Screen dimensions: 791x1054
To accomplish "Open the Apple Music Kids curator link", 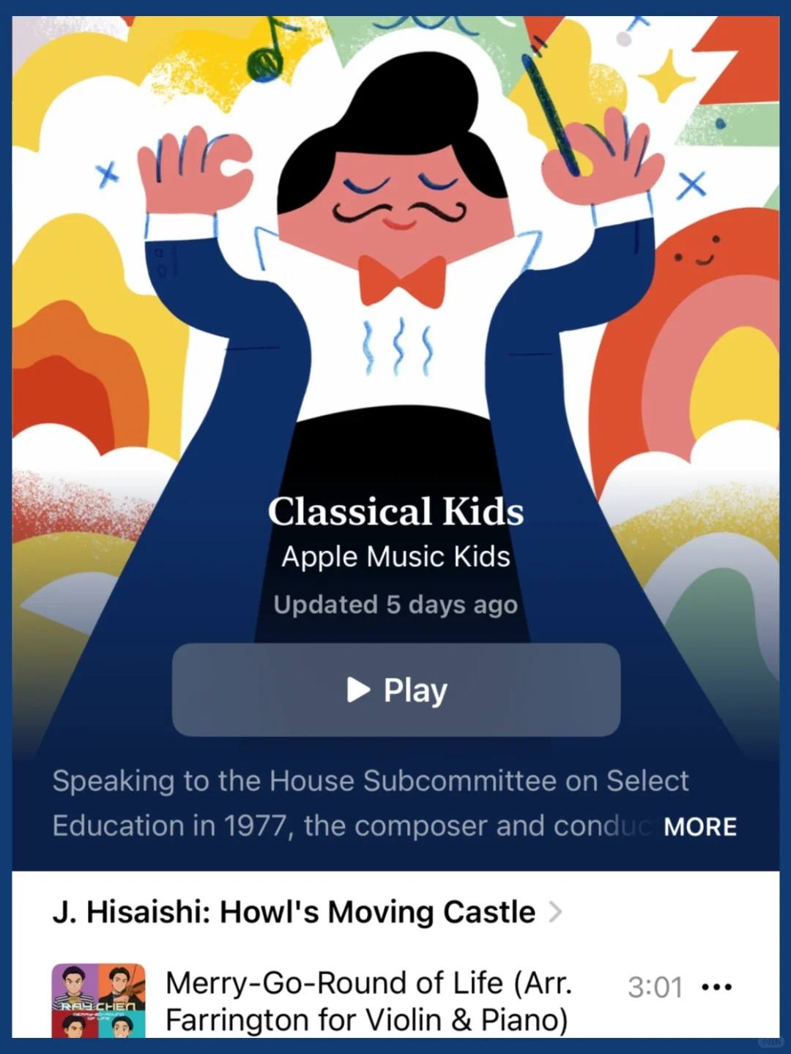I will point(396,557).
